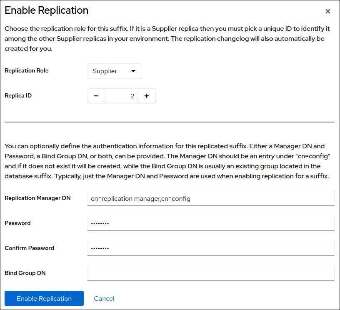Select the Confirm Password input field
Image resolution: width=340 pixels, height=310 pixels.
pos(210,248)
